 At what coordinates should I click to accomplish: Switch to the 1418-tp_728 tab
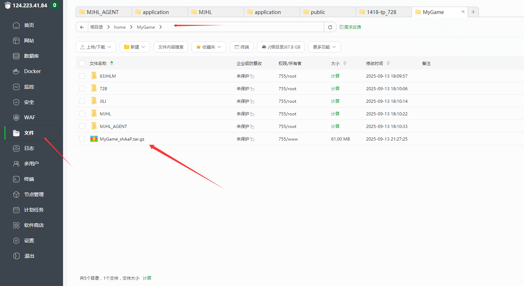(x=384, y=12)
